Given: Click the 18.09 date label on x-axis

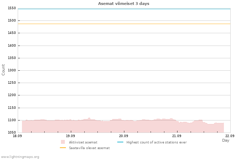Looking at the screenshot, I should (17, 136).
